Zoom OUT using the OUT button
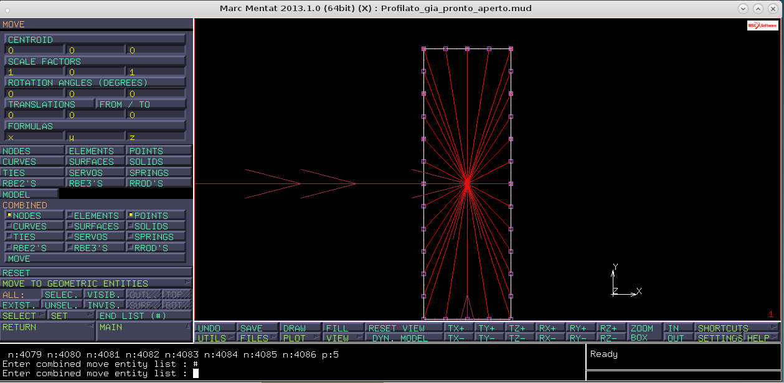The height and width of the screenshot is (383, 784). click(x=679, y=338)
